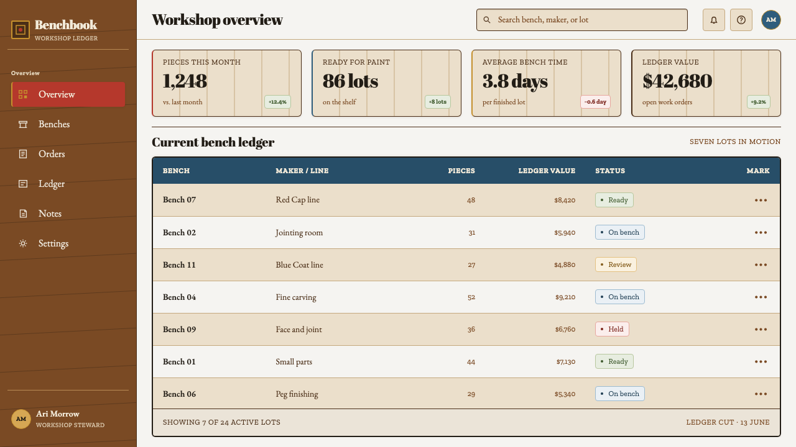This screenshot has width=796, height=447.
Task: Click the Ready status badge for Bench 07
Action: (614, 200)
